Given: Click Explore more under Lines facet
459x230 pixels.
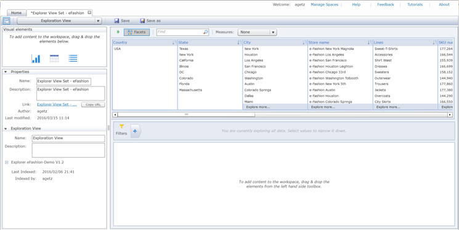Looking at the screenshot, I should (388, 107).
